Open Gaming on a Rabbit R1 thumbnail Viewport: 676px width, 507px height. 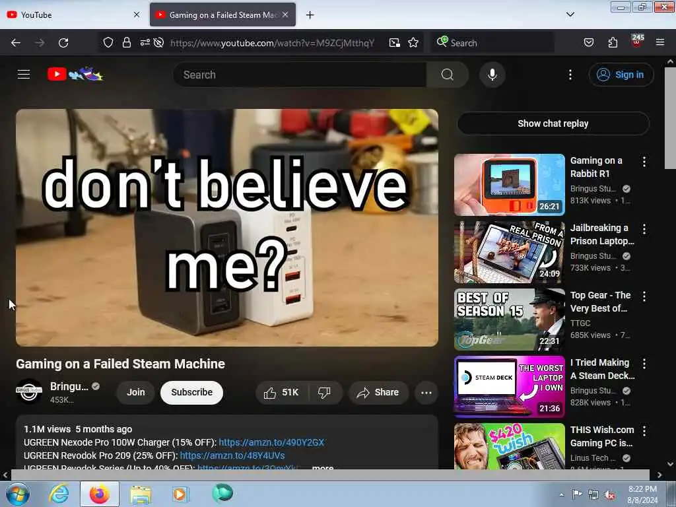pyautogui.click(x=510, y=185)
